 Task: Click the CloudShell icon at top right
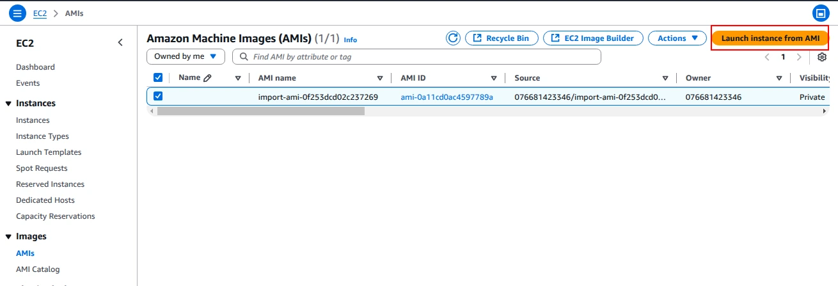(819, 13)
